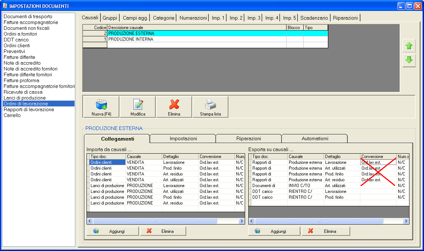Move the row down with the green down arrow
The image size is (424, 251).
409,60
